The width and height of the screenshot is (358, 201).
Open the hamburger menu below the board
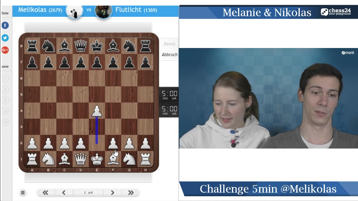23,193
